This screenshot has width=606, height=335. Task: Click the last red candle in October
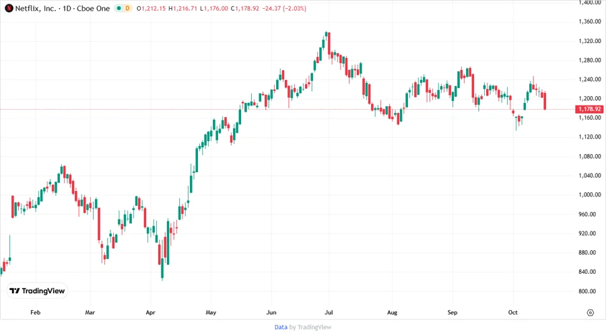[545, 101]
